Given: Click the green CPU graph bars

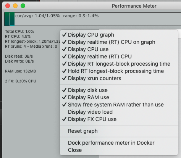Looking at the screenshot, I should click(10, 19).
